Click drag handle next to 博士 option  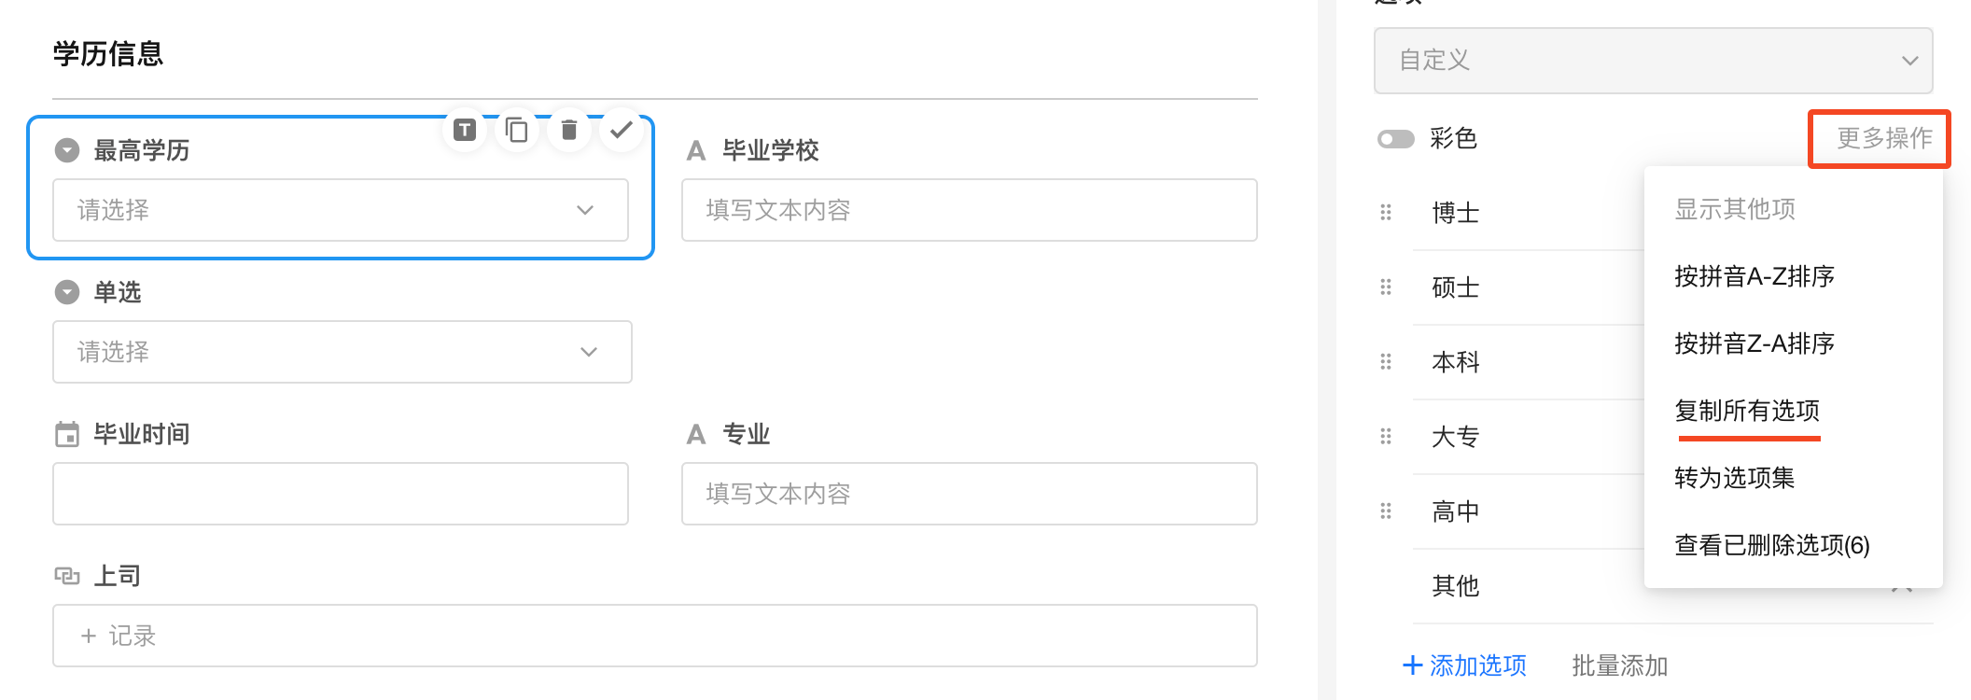point(1386,213)
